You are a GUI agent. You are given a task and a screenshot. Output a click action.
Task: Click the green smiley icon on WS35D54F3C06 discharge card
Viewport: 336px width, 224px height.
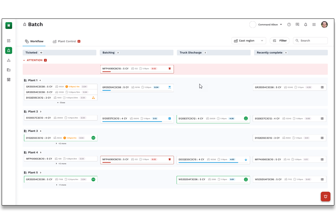(246, 179)
